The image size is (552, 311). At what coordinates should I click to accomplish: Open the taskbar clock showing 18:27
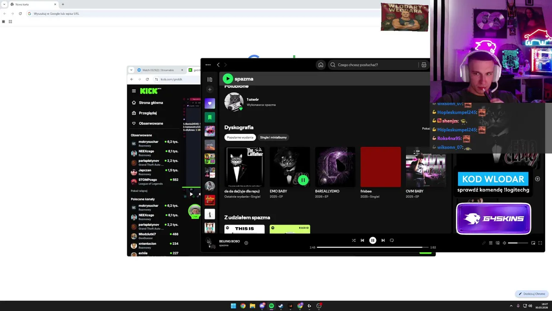point(542,306)
